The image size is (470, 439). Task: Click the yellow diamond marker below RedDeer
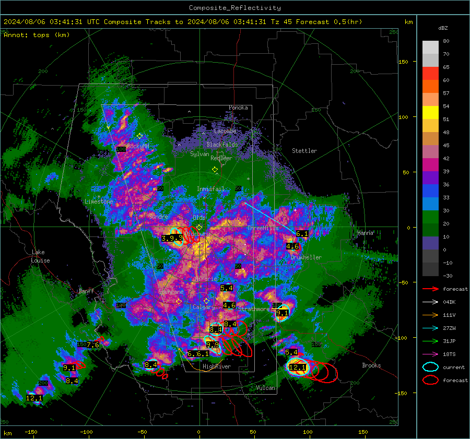point(215,170)
